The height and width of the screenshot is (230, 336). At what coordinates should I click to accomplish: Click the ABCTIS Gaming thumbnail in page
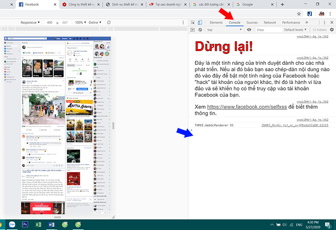coord(79,108)
